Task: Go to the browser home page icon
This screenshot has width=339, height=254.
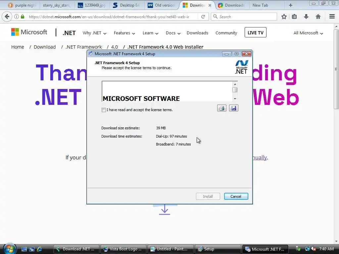Action: tap(318, 17)
